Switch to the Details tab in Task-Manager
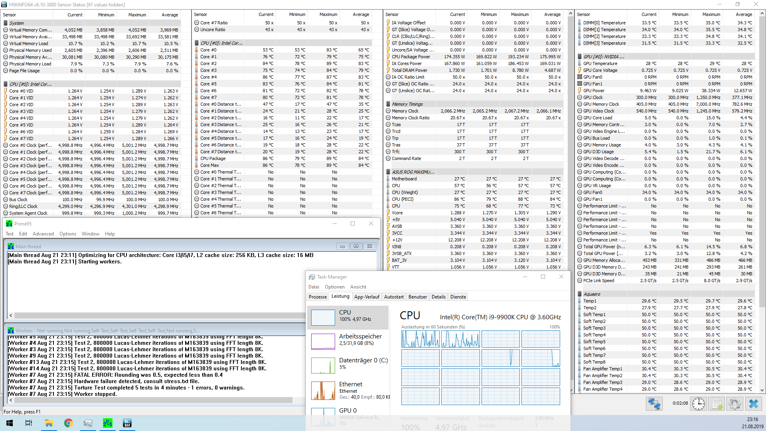This screenshot has width=766, height=431. click(x=438, y=297)
